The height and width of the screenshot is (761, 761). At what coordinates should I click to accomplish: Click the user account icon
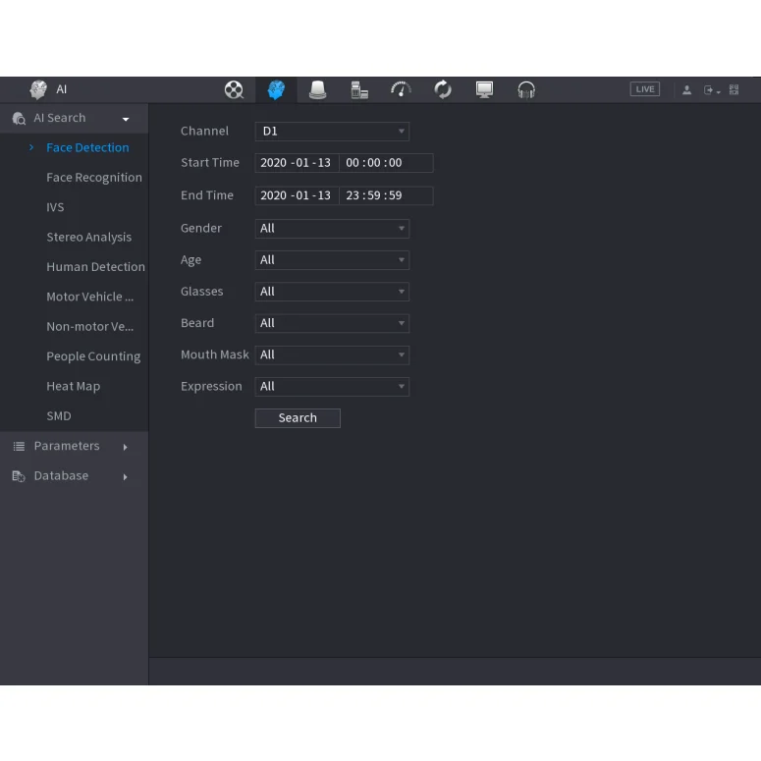[x=687, y=90]
